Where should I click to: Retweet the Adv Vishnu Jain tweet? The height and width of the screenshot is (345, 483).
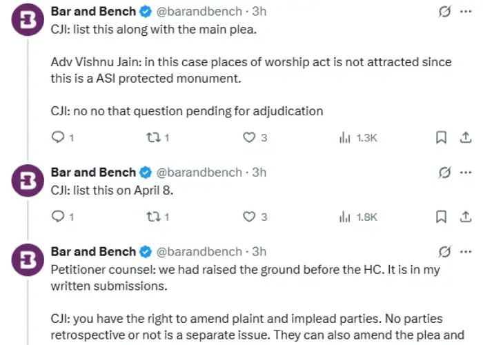coord(157,137)
